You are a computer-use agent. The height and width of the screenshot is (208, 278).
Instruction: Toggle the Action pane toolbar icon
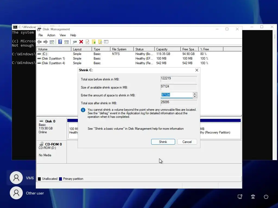[x=67, y=42]
